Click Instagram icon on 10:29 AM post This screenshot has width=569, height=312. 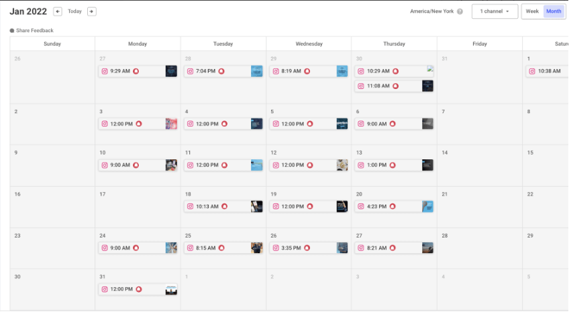point(361,71)
